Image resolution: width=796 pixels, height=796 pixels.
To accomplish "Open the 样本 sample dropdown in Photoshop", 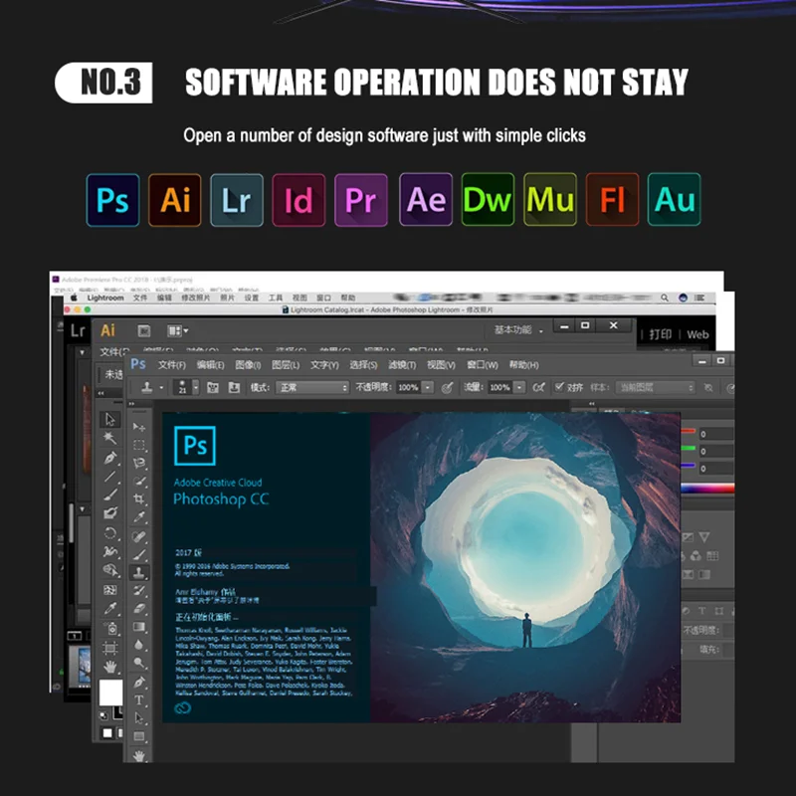I will (x=655, y=387).
